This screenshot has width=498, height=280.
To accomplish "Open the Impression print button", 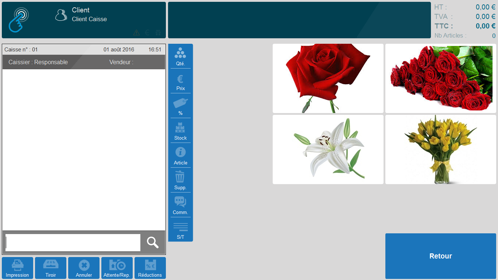I will [x=17, y=268].
